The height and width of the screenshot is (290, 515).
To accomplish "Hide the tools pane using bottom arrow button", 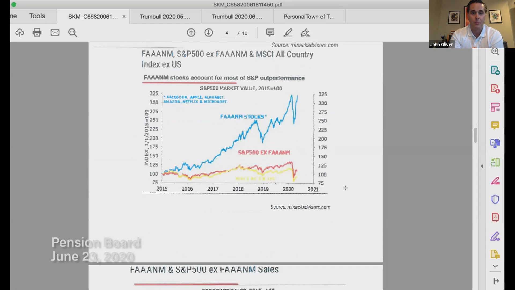I will tap(496, 281).
